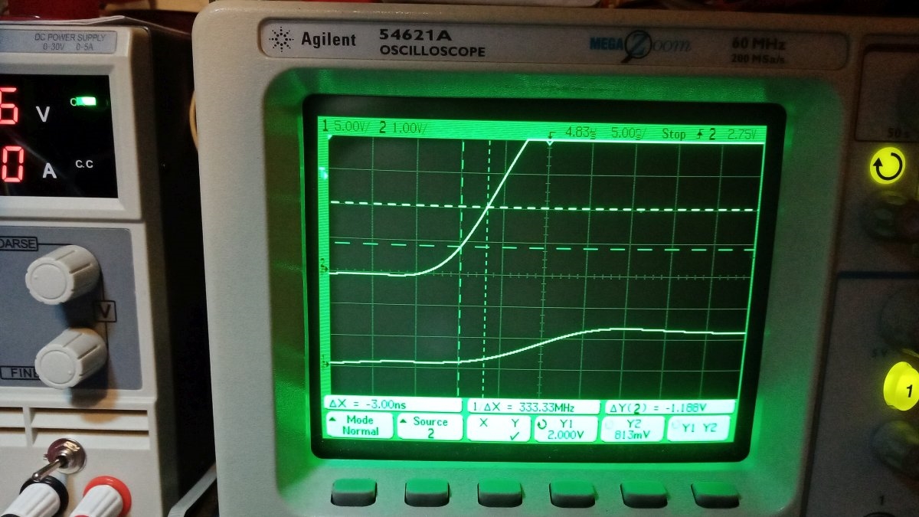Screen dimensions: 919x517
Task: Click the Agilent logo on the bezel
Action: coord(313,38)
